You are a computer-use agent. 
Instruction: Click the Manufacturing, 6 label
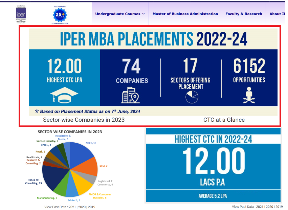coord(47,198)
